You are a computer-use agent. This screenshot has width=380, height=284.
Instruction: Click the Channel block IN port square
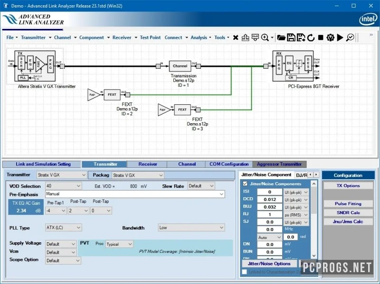158,66
